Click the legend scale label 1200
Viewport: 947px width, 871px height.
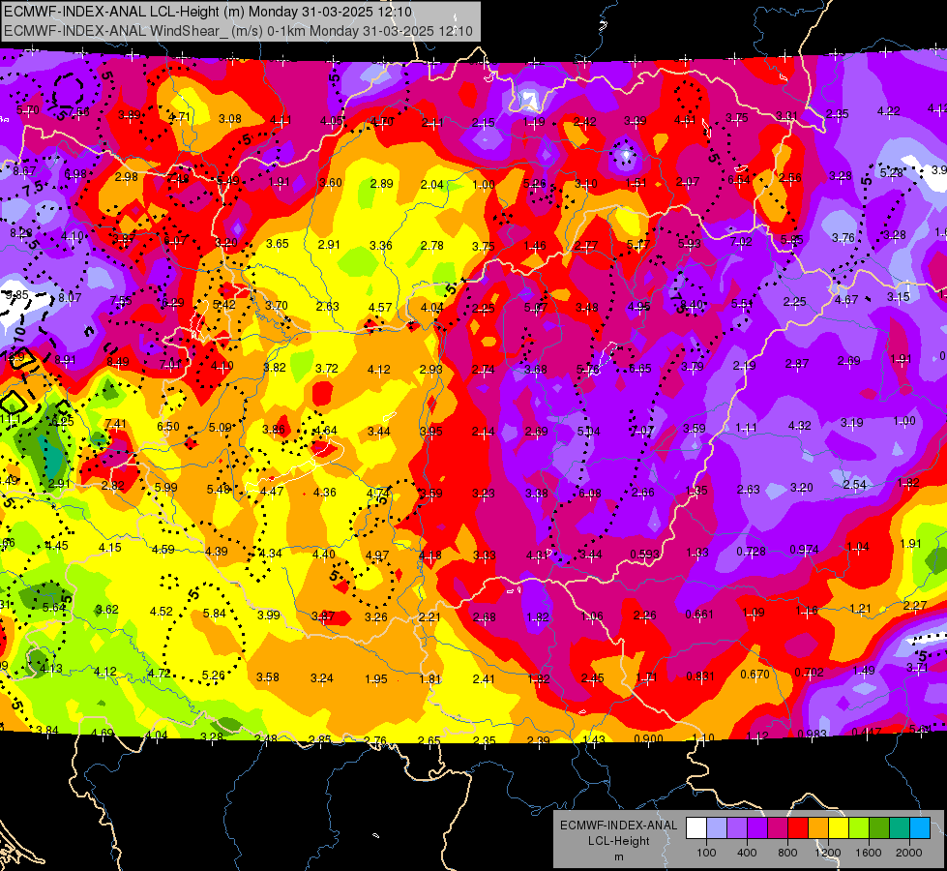[x=827, y=853]
